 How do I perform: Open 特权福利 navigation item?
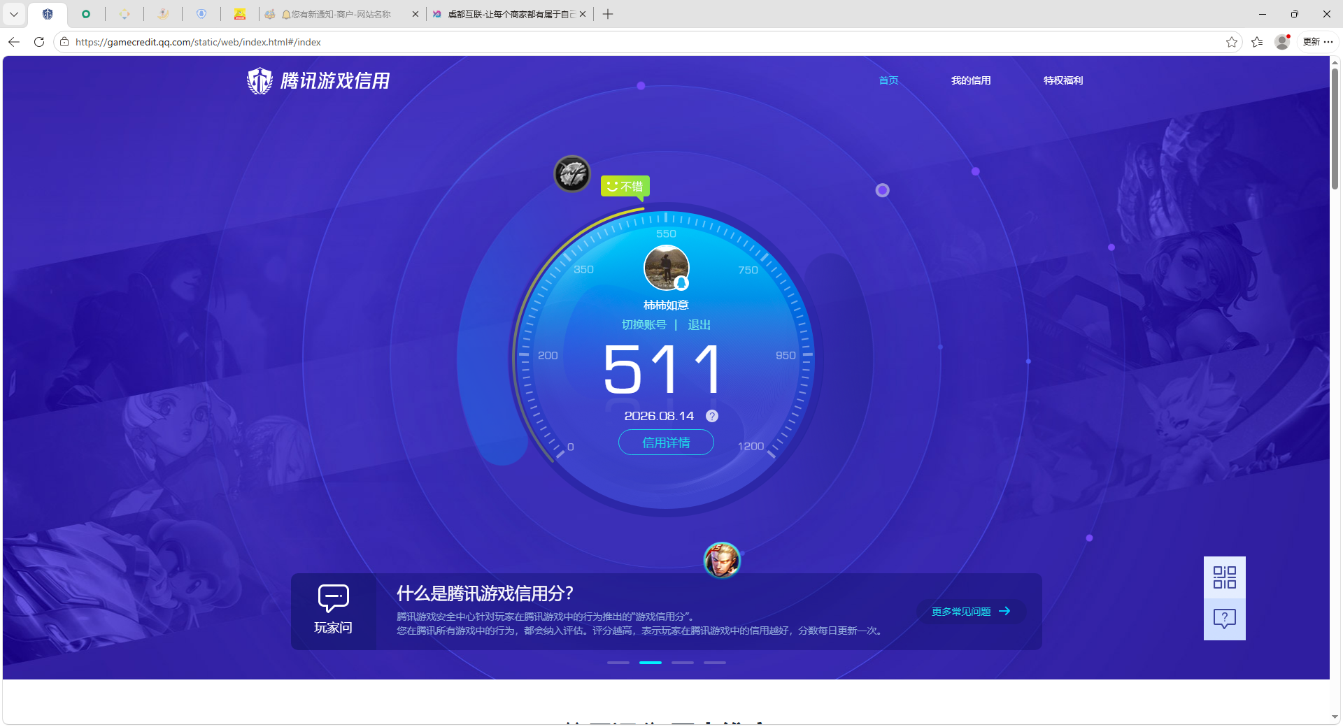[1063, 80]
